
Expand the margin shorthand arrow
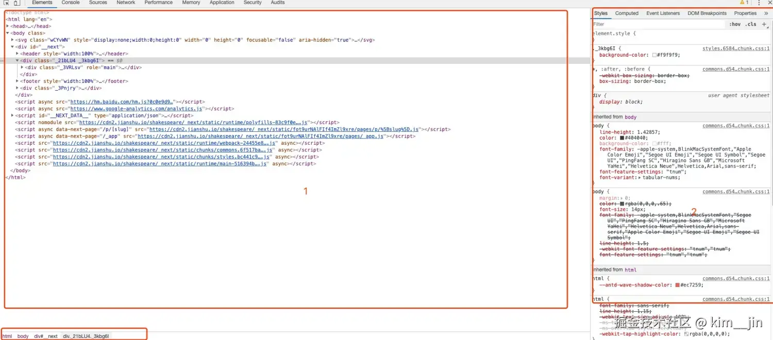[620, 198]
